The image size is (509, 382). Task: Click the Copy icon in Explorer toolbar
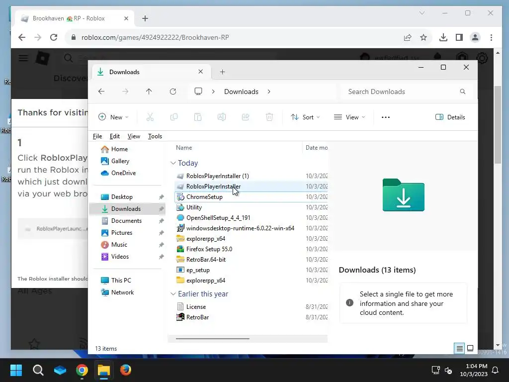173,117
